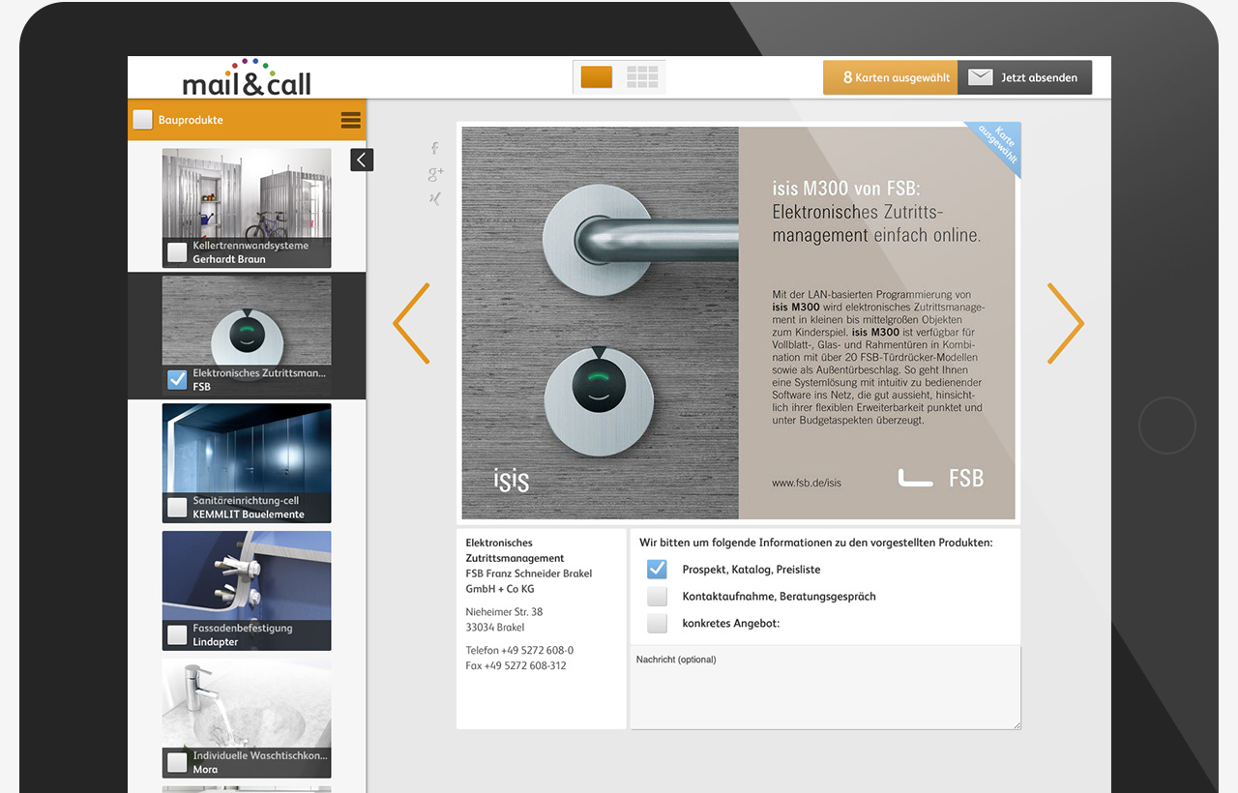Deselect the Elektronisches Zutrittsmanagement FSB checkbox
The height and width of the screenshot is (793, 1238).
click(177, 379)
